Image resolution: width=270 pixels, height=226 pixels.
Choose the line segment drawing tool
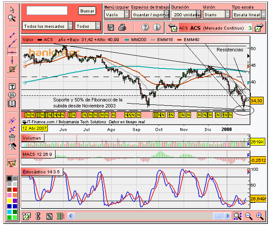pyautogui.click(x=12, y=35)
